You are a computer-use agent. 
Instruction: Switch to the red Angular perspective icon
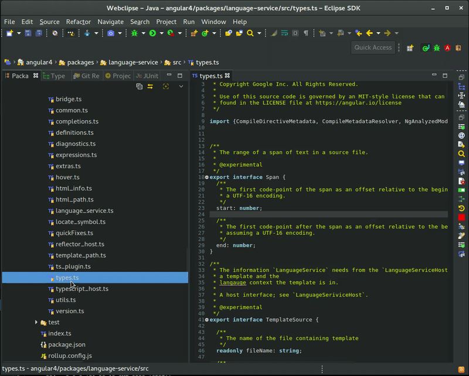[x=447, y=48]
